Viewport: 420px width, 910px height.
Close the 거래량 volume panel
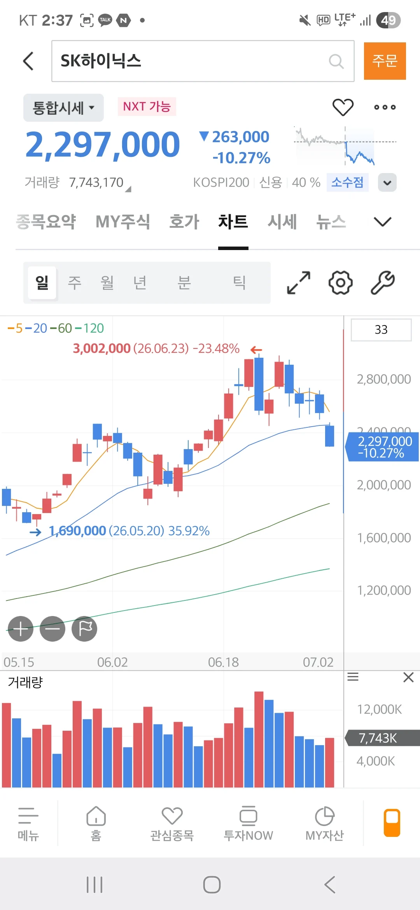tap(408, 677)
